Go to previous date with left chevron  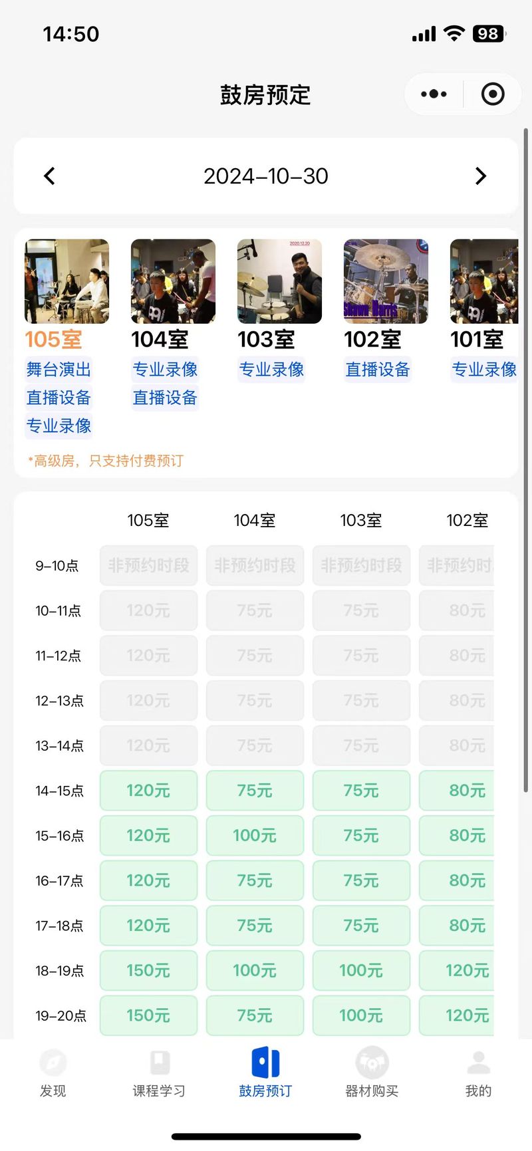(x=50, y=176)
